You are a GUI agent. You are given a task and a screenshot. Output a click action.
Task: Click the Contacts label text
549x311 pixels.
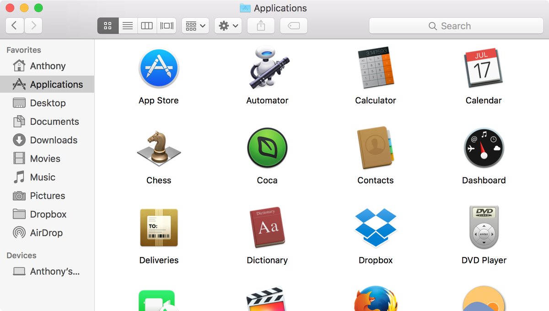click(x=376, y=180)
